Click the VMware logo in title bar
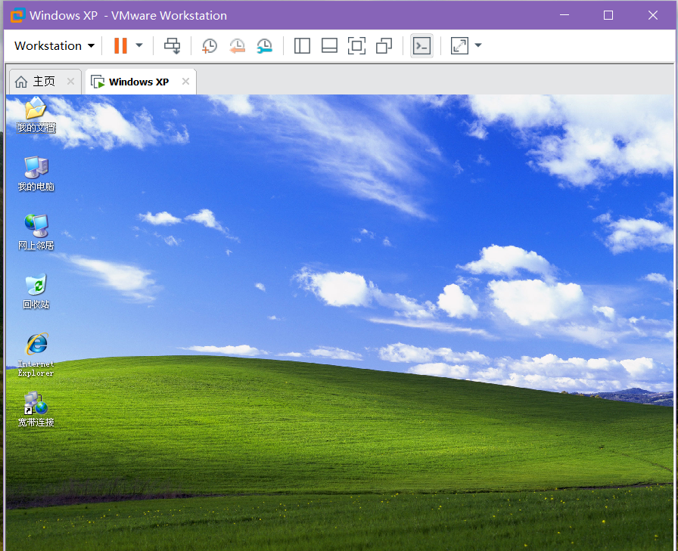 (17, 16)
